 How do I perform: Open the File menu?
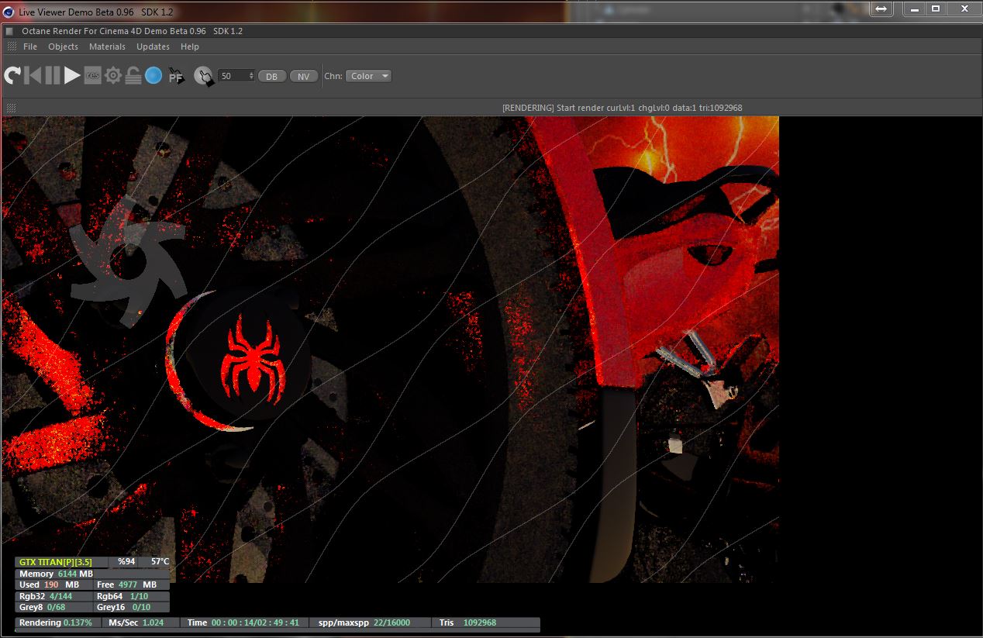[x=30, y=47]
